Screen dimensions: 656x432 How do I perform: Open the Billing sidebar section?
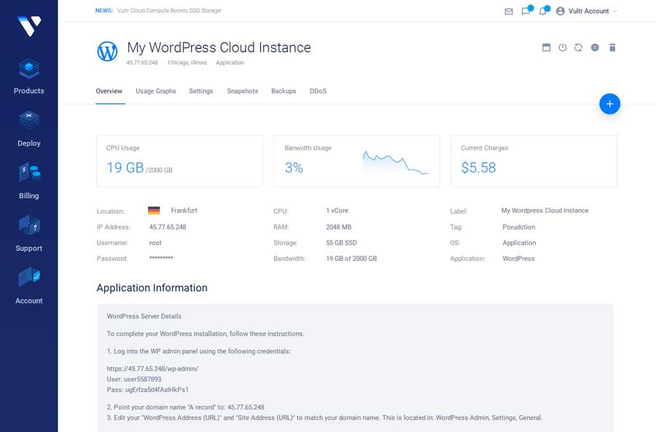[28, 173]
